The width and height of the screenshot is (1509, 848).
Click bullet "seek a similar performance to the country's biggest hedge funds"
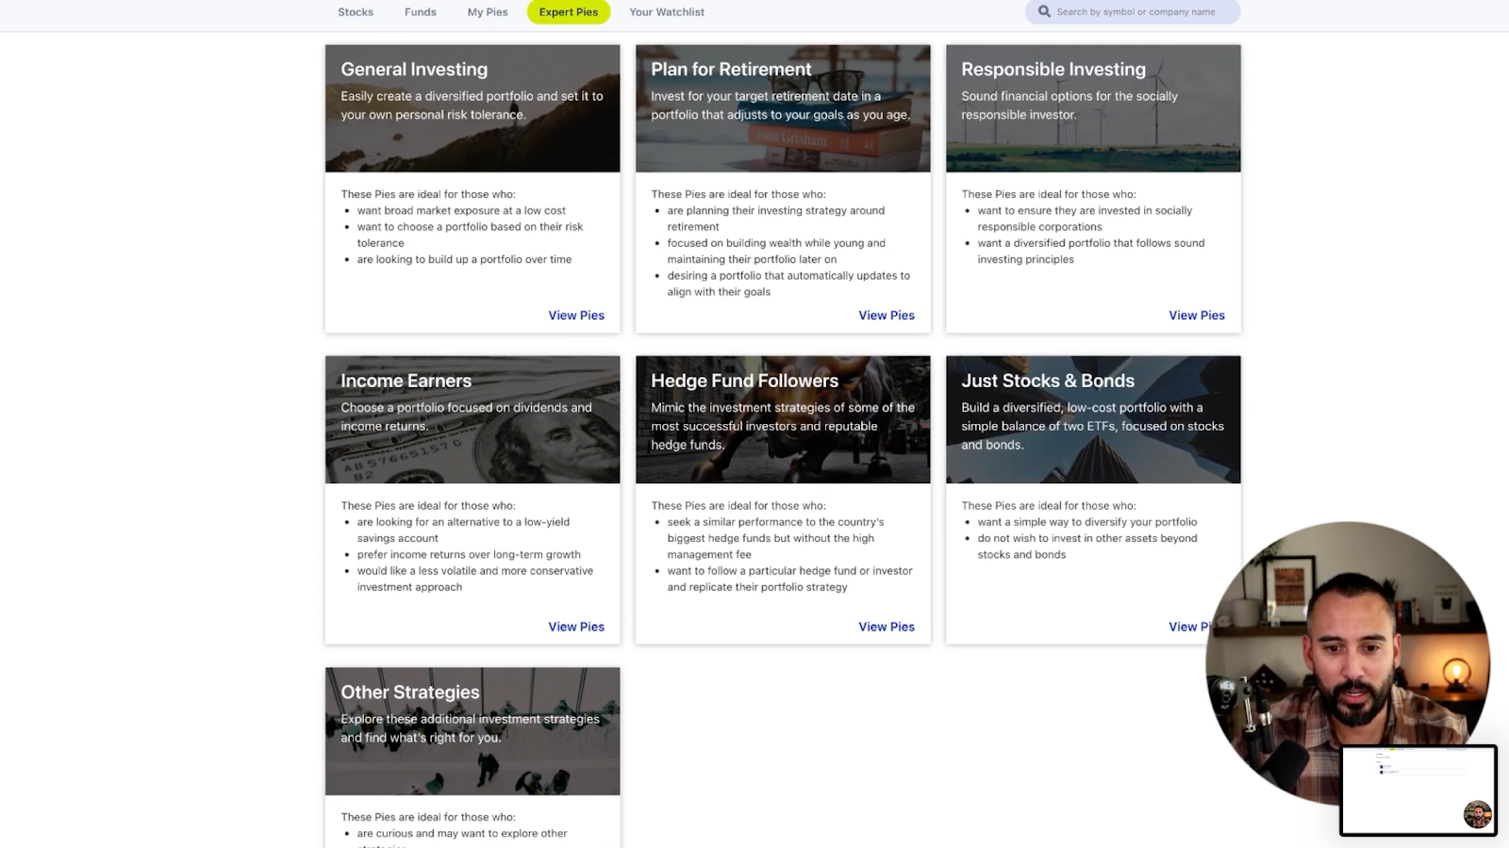tap(775, 538)
